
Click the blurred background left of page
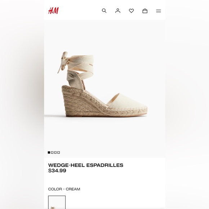(22, 104)
